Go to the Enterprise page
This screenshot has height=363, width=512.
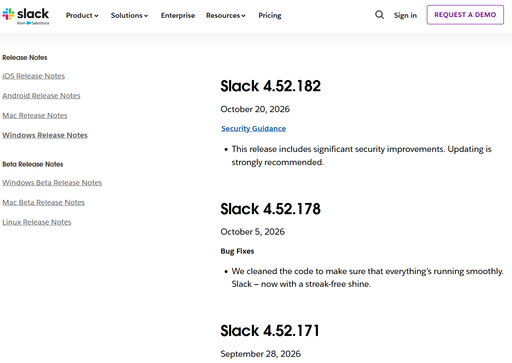(178, 15)
